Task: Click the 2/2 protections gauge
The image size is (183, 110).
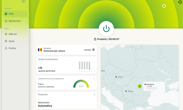Action: (81, 84)
